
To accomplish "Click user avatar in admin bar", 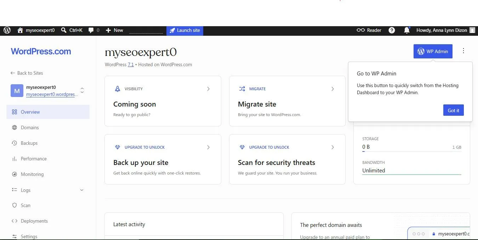I will click(x=472, y=30).
